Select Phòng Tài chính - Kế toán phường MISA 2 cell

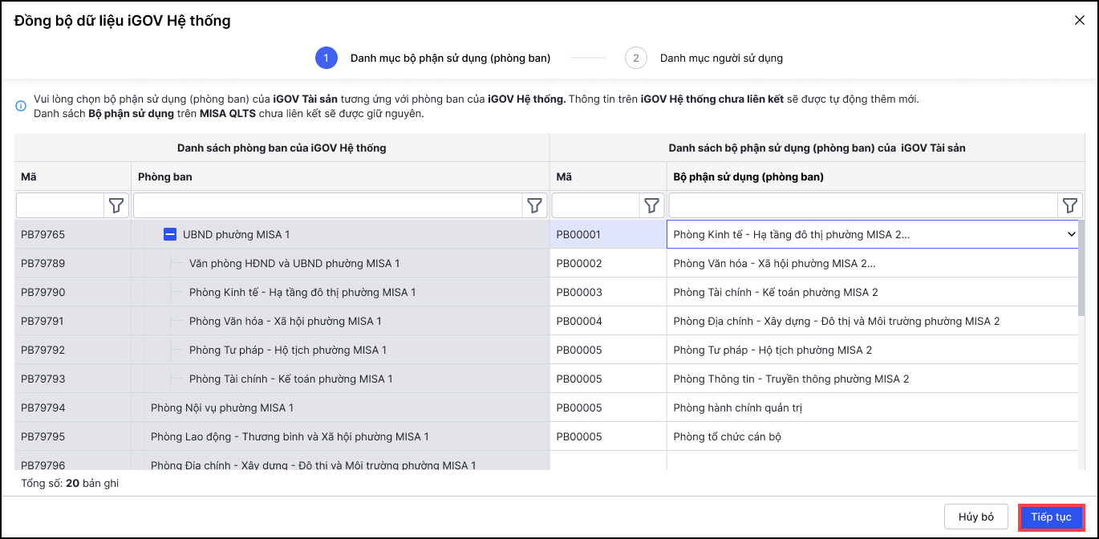[776, 292]
